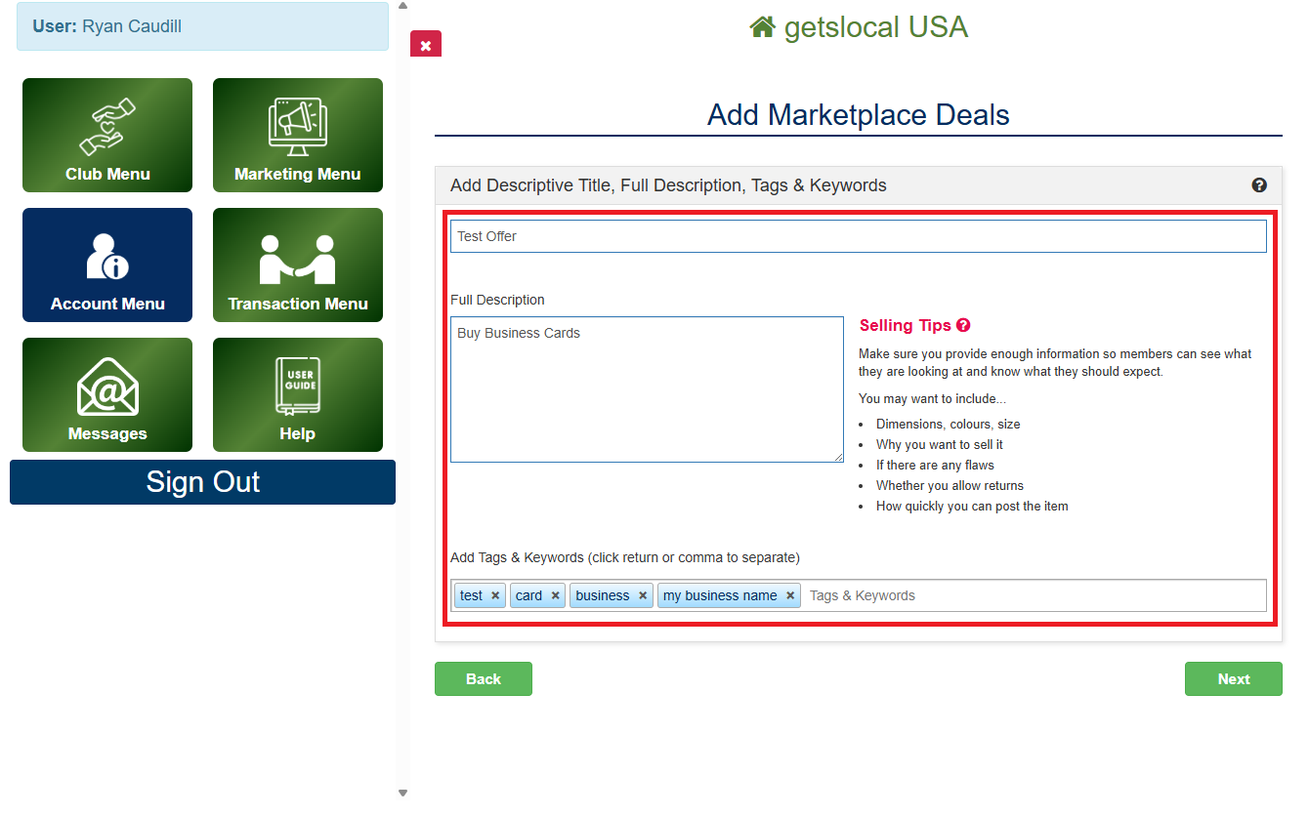Image resolution: width=1309 pixels, height=815 pixels.
Task: Open the Help user guide tile
Action: (298, 394)
